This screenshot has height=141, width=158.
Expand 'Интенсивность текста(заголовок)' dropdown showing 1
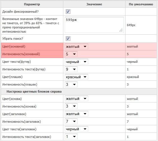71,136
